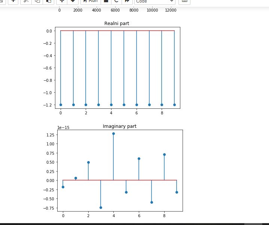The width and height of the screenshot is (269, 225).
Task: Click the '1e−15' scale label above imaginary plot
Action: [63, 127]
